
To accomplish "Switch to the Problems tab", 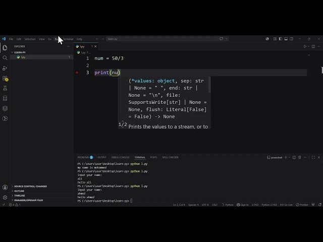I will pyautogui.click(x=85, y=157).
